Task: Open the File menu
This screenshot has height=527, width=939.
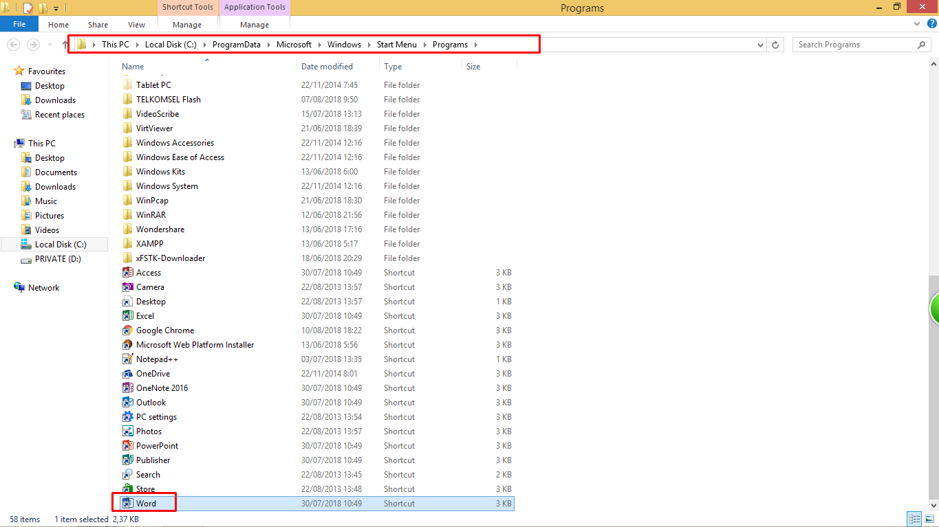Action: click(x=19, y=24)
